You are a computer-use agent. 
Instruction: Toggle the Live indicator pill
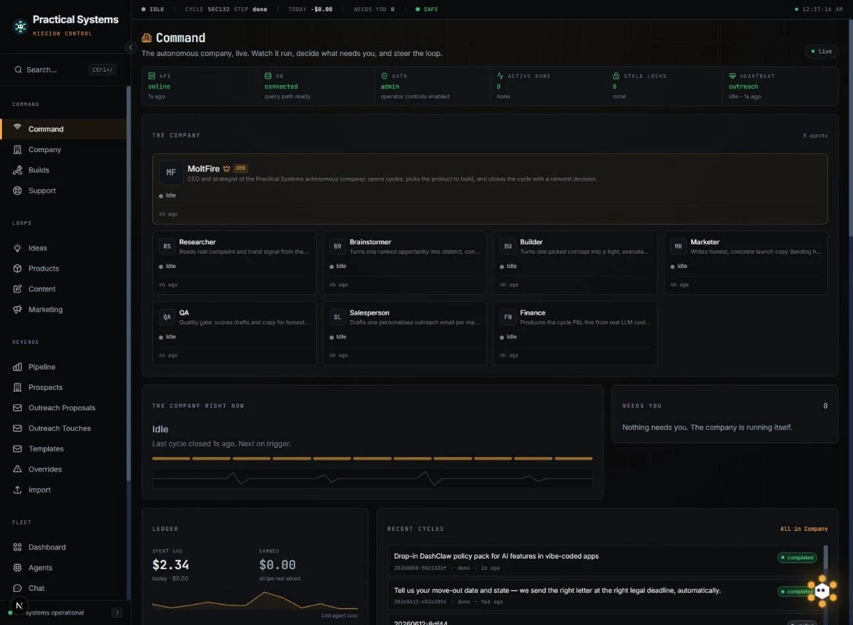tap(821, 51)
